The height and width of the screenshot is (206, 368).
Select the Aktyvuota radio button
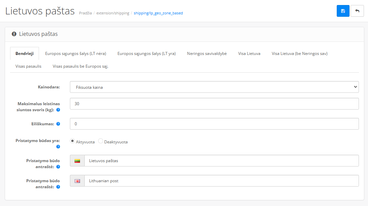coord(72,141)
